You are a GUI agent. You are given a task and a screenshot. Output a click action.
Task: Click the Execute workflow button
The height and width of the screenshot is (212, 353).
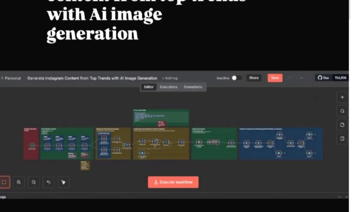(x=173, y=182)
